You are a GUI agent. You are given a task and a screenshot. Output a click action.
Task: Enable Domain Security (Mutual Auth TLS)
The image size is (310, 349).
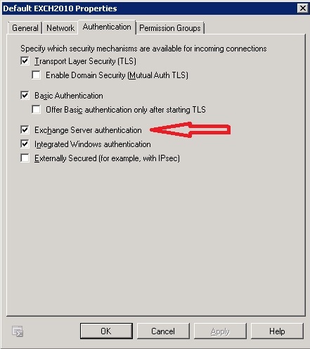tap(36, 75)
